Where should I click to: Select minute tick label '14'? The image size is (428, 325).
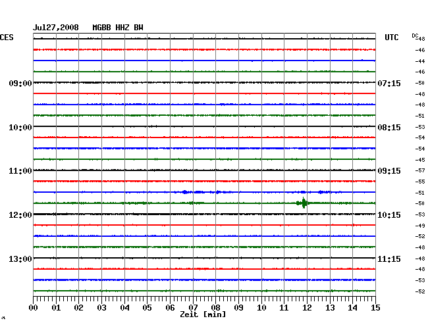click(x=352, y=308)
